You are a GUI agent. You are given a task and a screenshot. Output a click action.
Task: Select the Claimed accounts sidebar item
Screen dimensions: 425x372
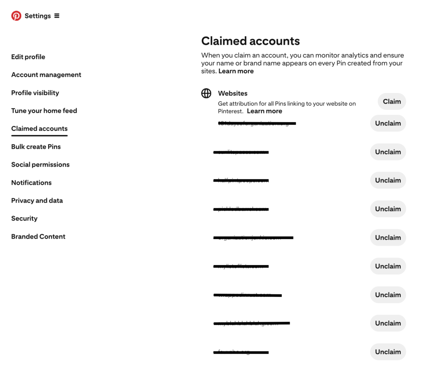(39, 129)
